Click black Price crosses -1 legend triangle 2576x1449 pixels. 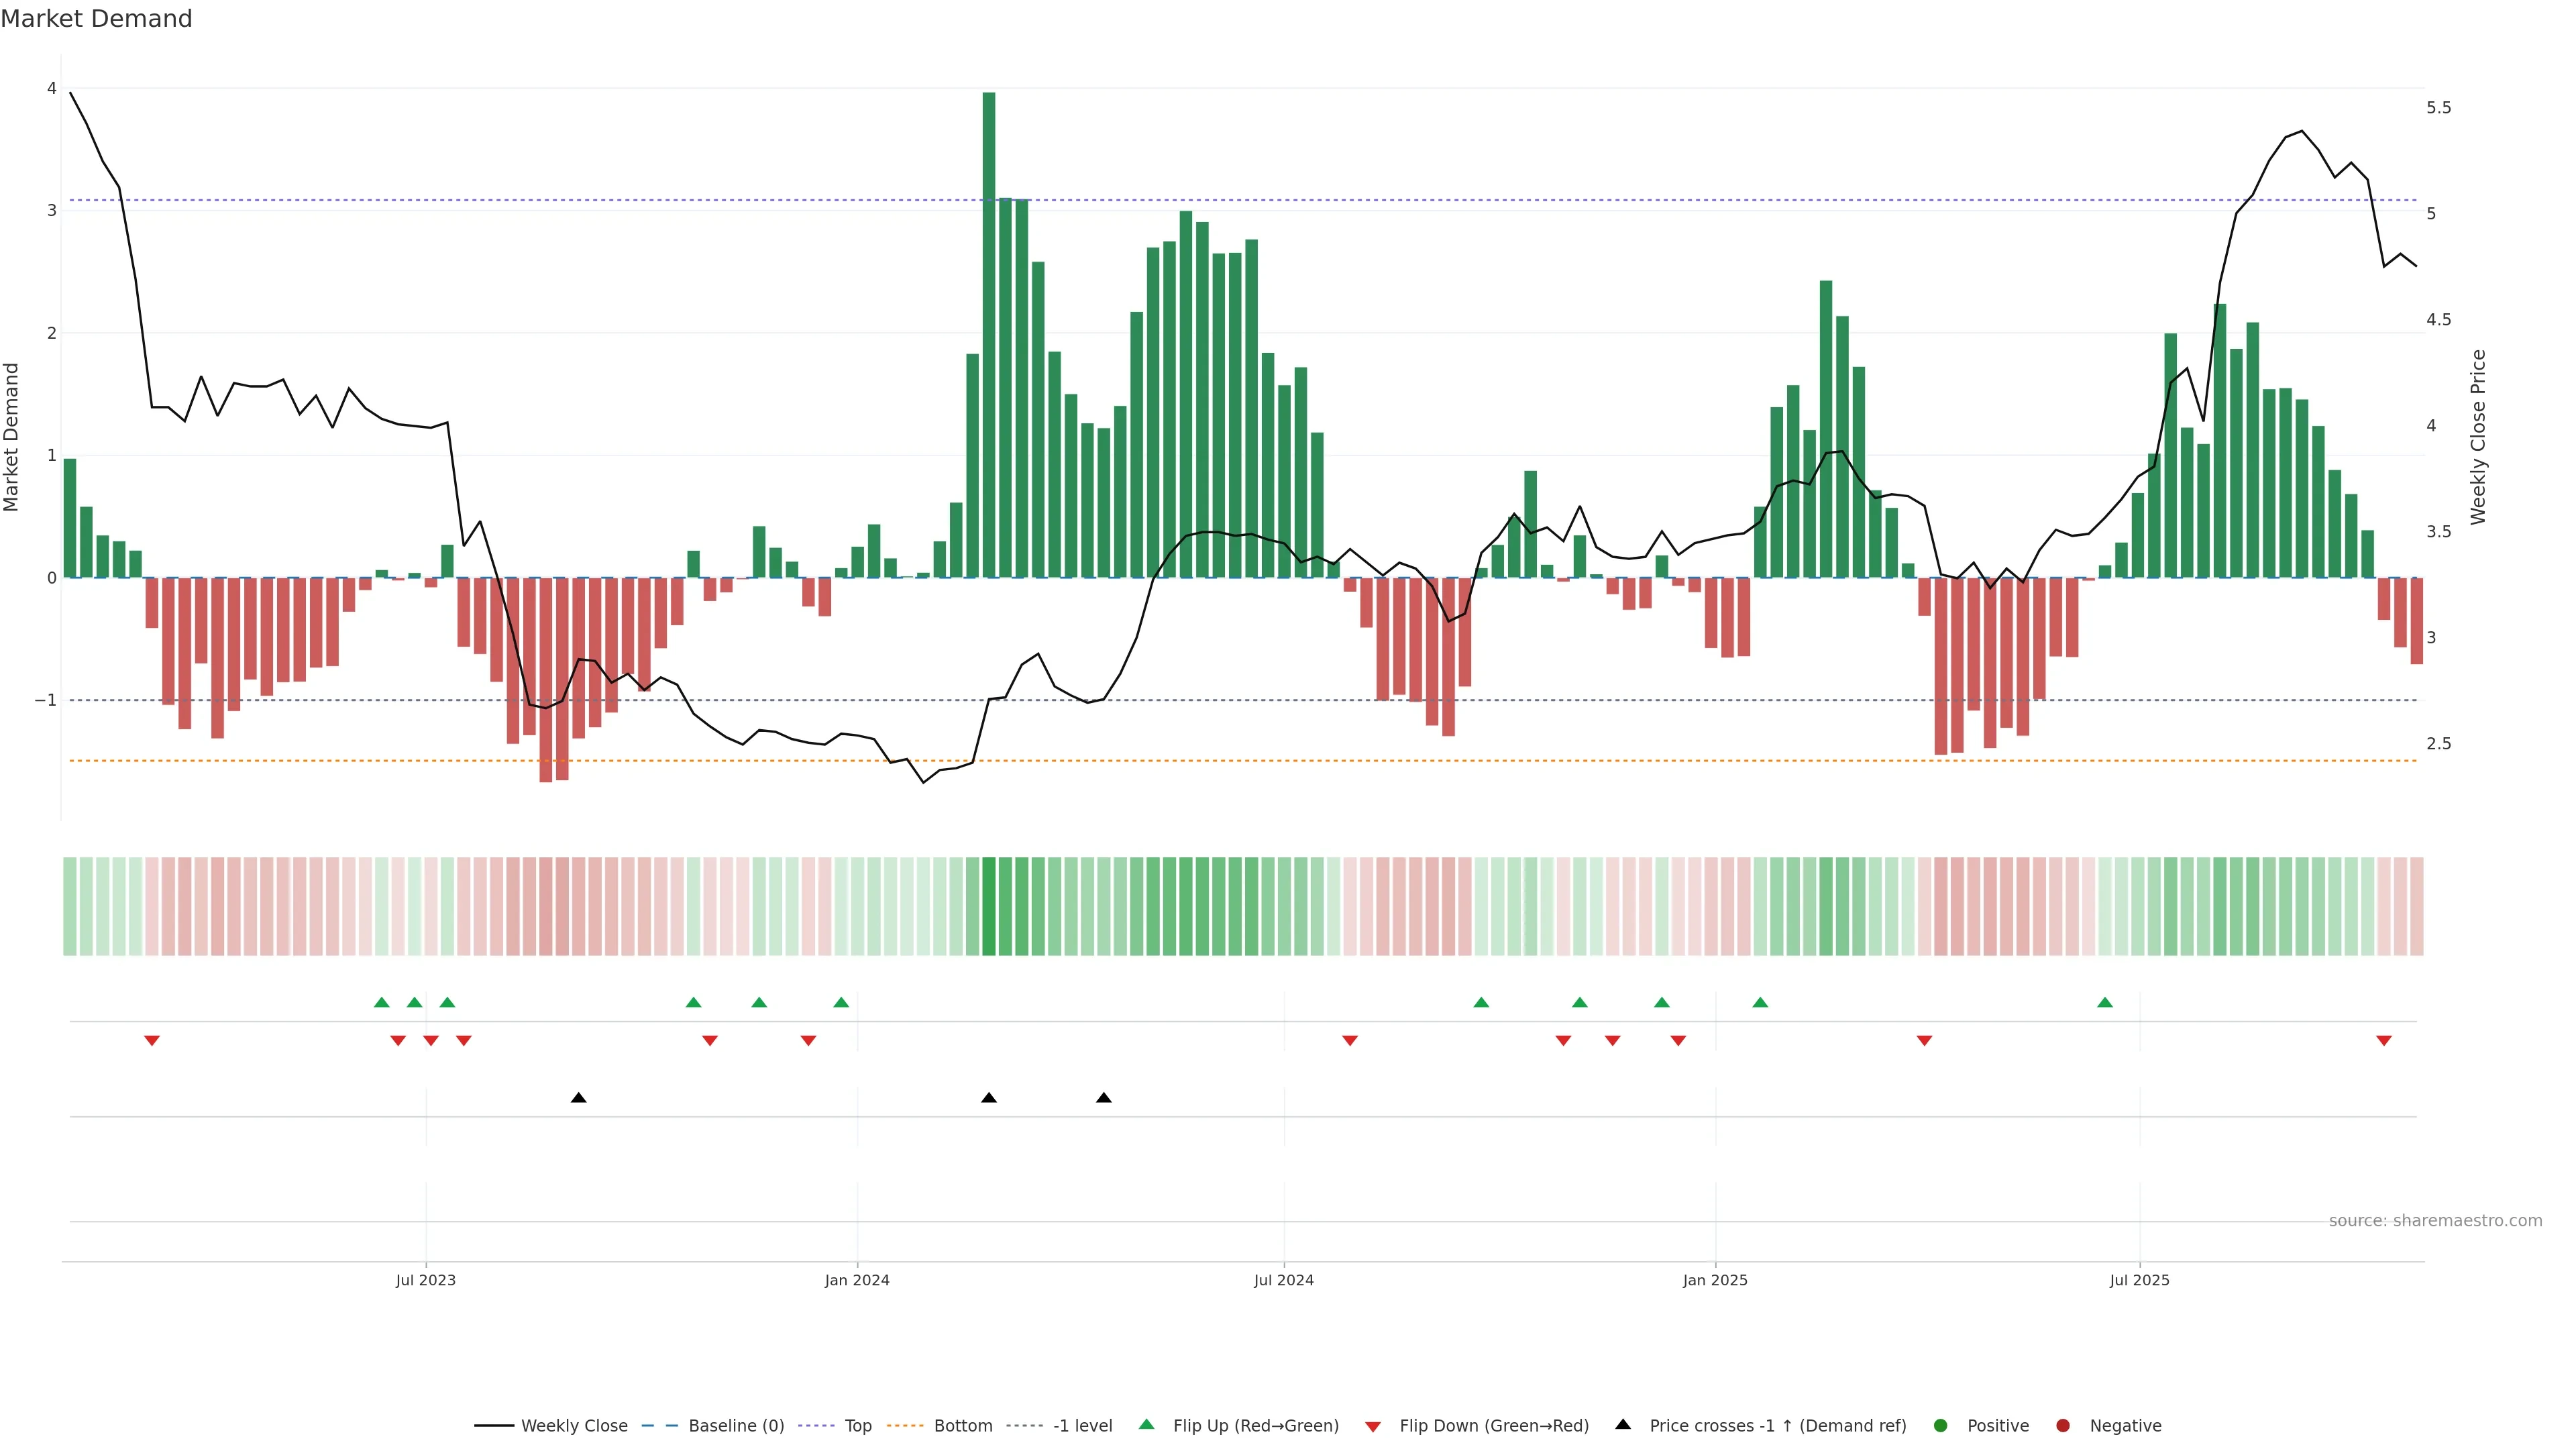(x=1623, y=1425)
